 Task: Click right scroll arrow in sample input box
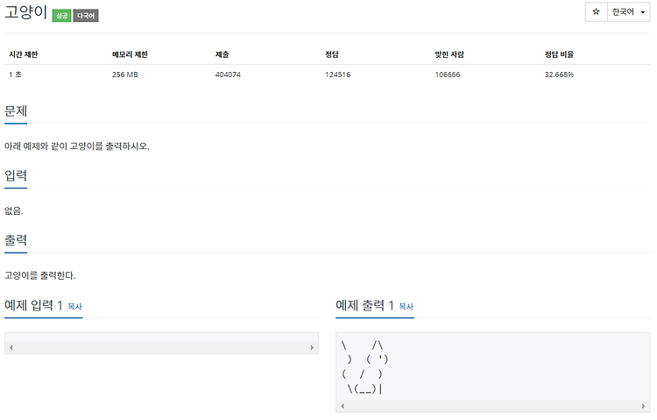(x=312, y=347)
